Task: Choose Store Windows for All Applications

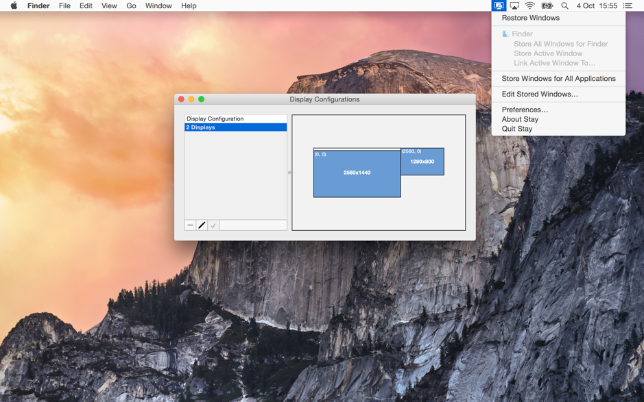Action: pos(558,79)
